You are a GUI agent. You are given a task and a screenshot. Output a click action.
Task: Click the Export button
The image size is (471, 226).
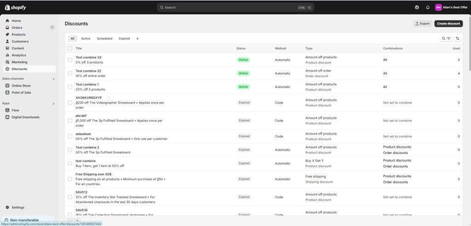pyautogui.click(x=422, y=23)
